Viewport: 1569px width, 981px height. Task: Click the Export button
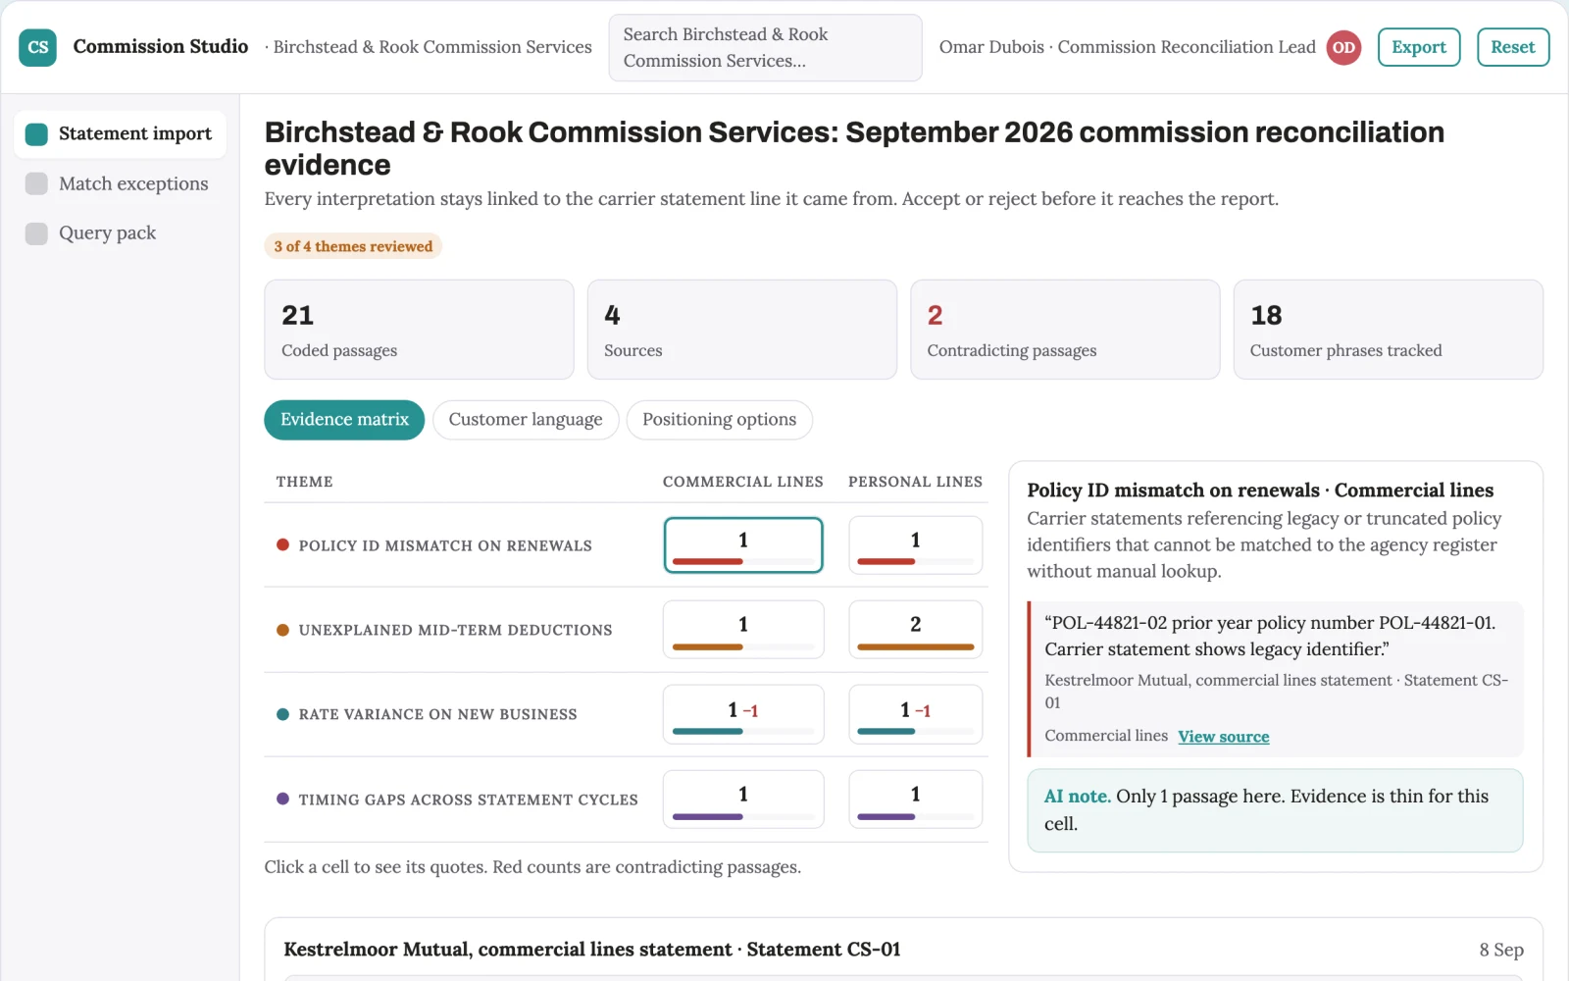(1418, 47)
